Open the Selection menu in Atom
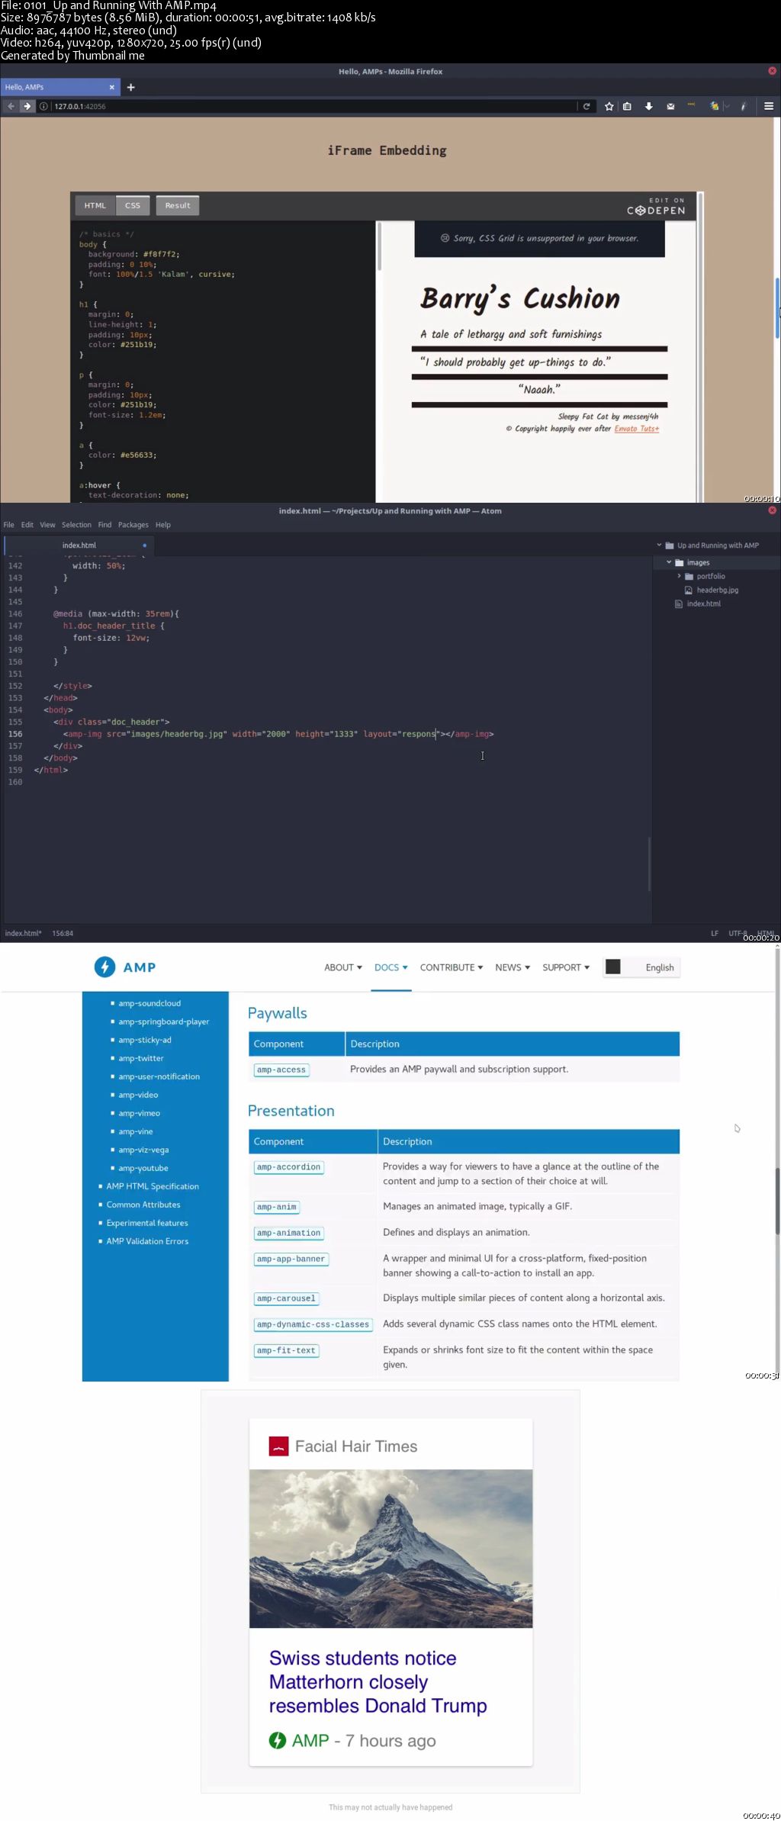The height and width of the screenshot is (1821, 781). (x=76, y=525)
